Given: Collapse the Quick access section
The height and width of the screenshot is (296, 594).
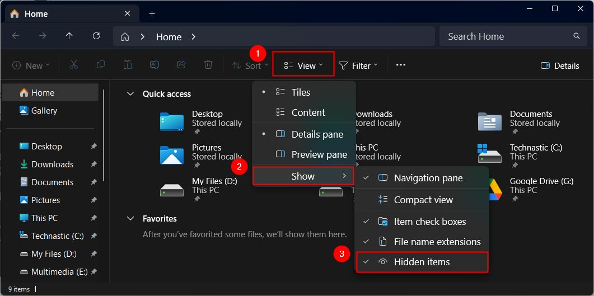Looking at the screenshot, I should [130, 93].
